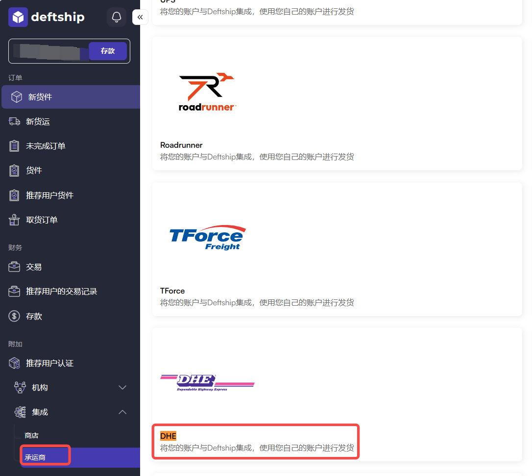Open 新货件 in the sidebar
Viewport: 532px width, 476px height.
[71, 97]
